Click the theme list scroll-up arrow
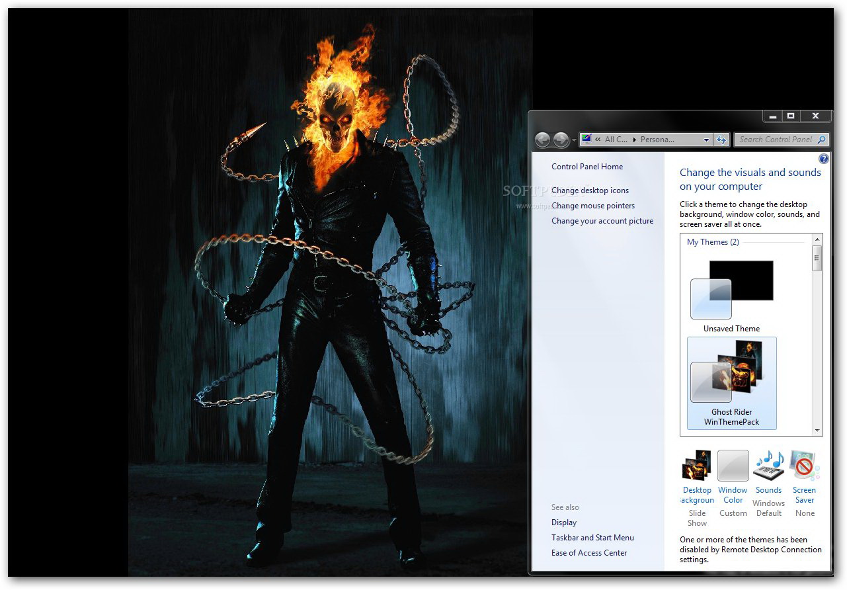 (x=817, y=239)
